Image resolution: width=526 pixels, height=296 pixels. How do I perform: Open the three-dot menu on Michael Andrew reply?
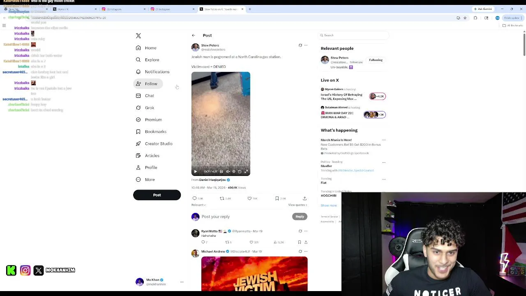coord(306,251)
